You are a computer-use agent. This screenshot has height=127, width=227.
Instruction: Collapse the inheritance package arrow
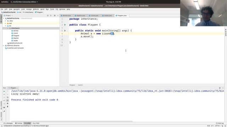pos(8,28)
